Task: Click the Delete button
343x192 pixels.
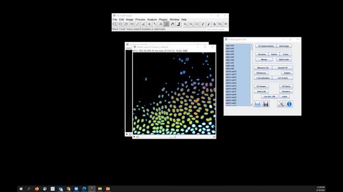Action: pyautogui.click(x=274, y=54)
